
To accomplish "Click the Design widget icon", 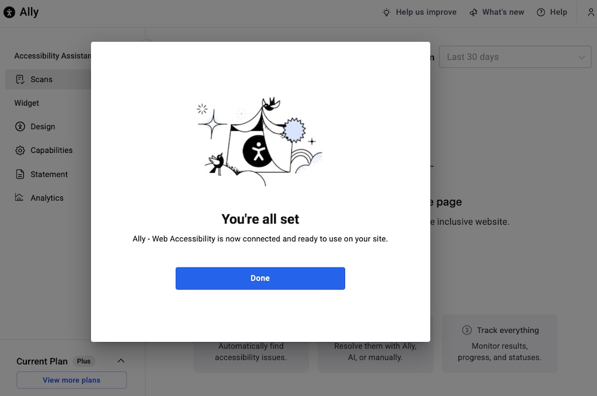I will tap(20, 127).
